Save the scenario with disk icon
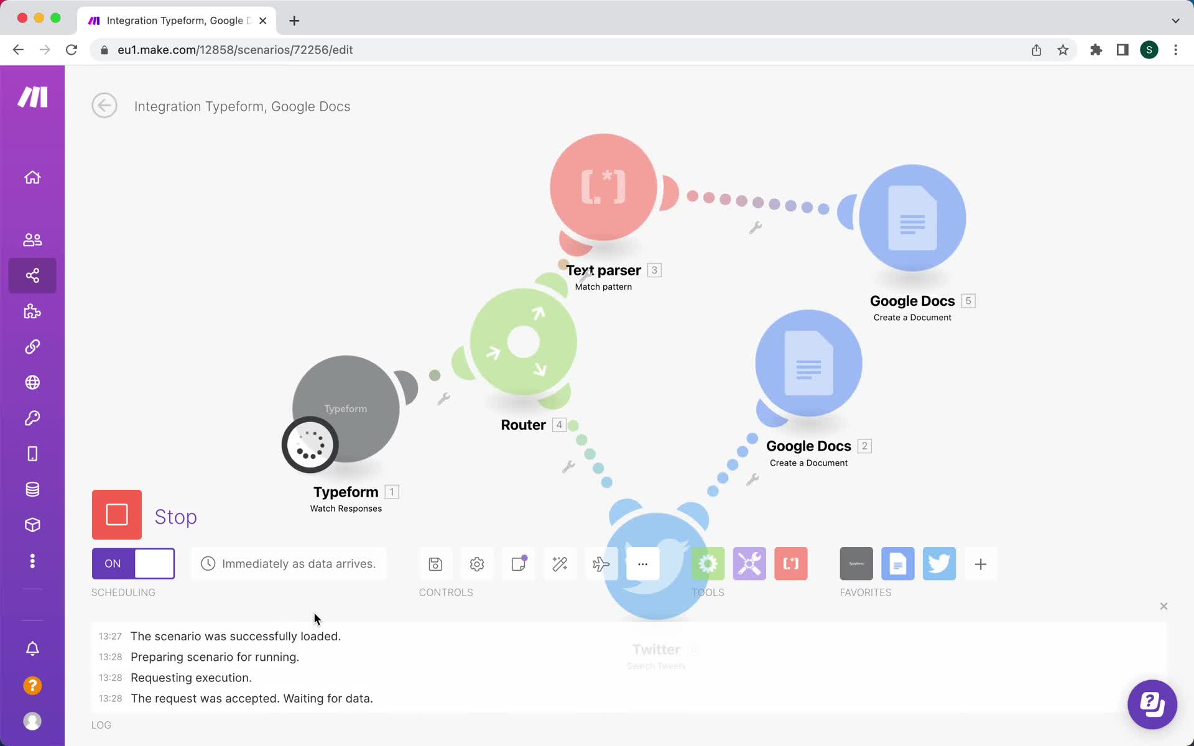This screenshot has height=746, width=1194. [435, 564]
